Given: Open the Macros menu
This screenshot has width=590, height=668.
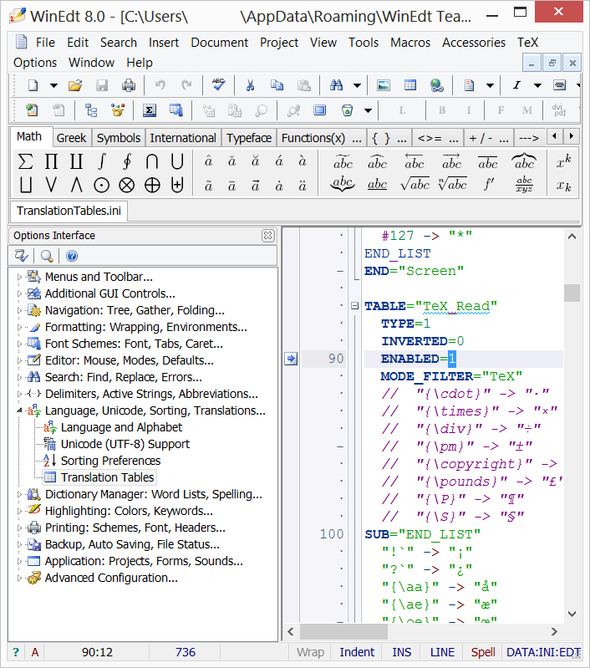Looking at the screenshot, I should click(x=410, y=43).
